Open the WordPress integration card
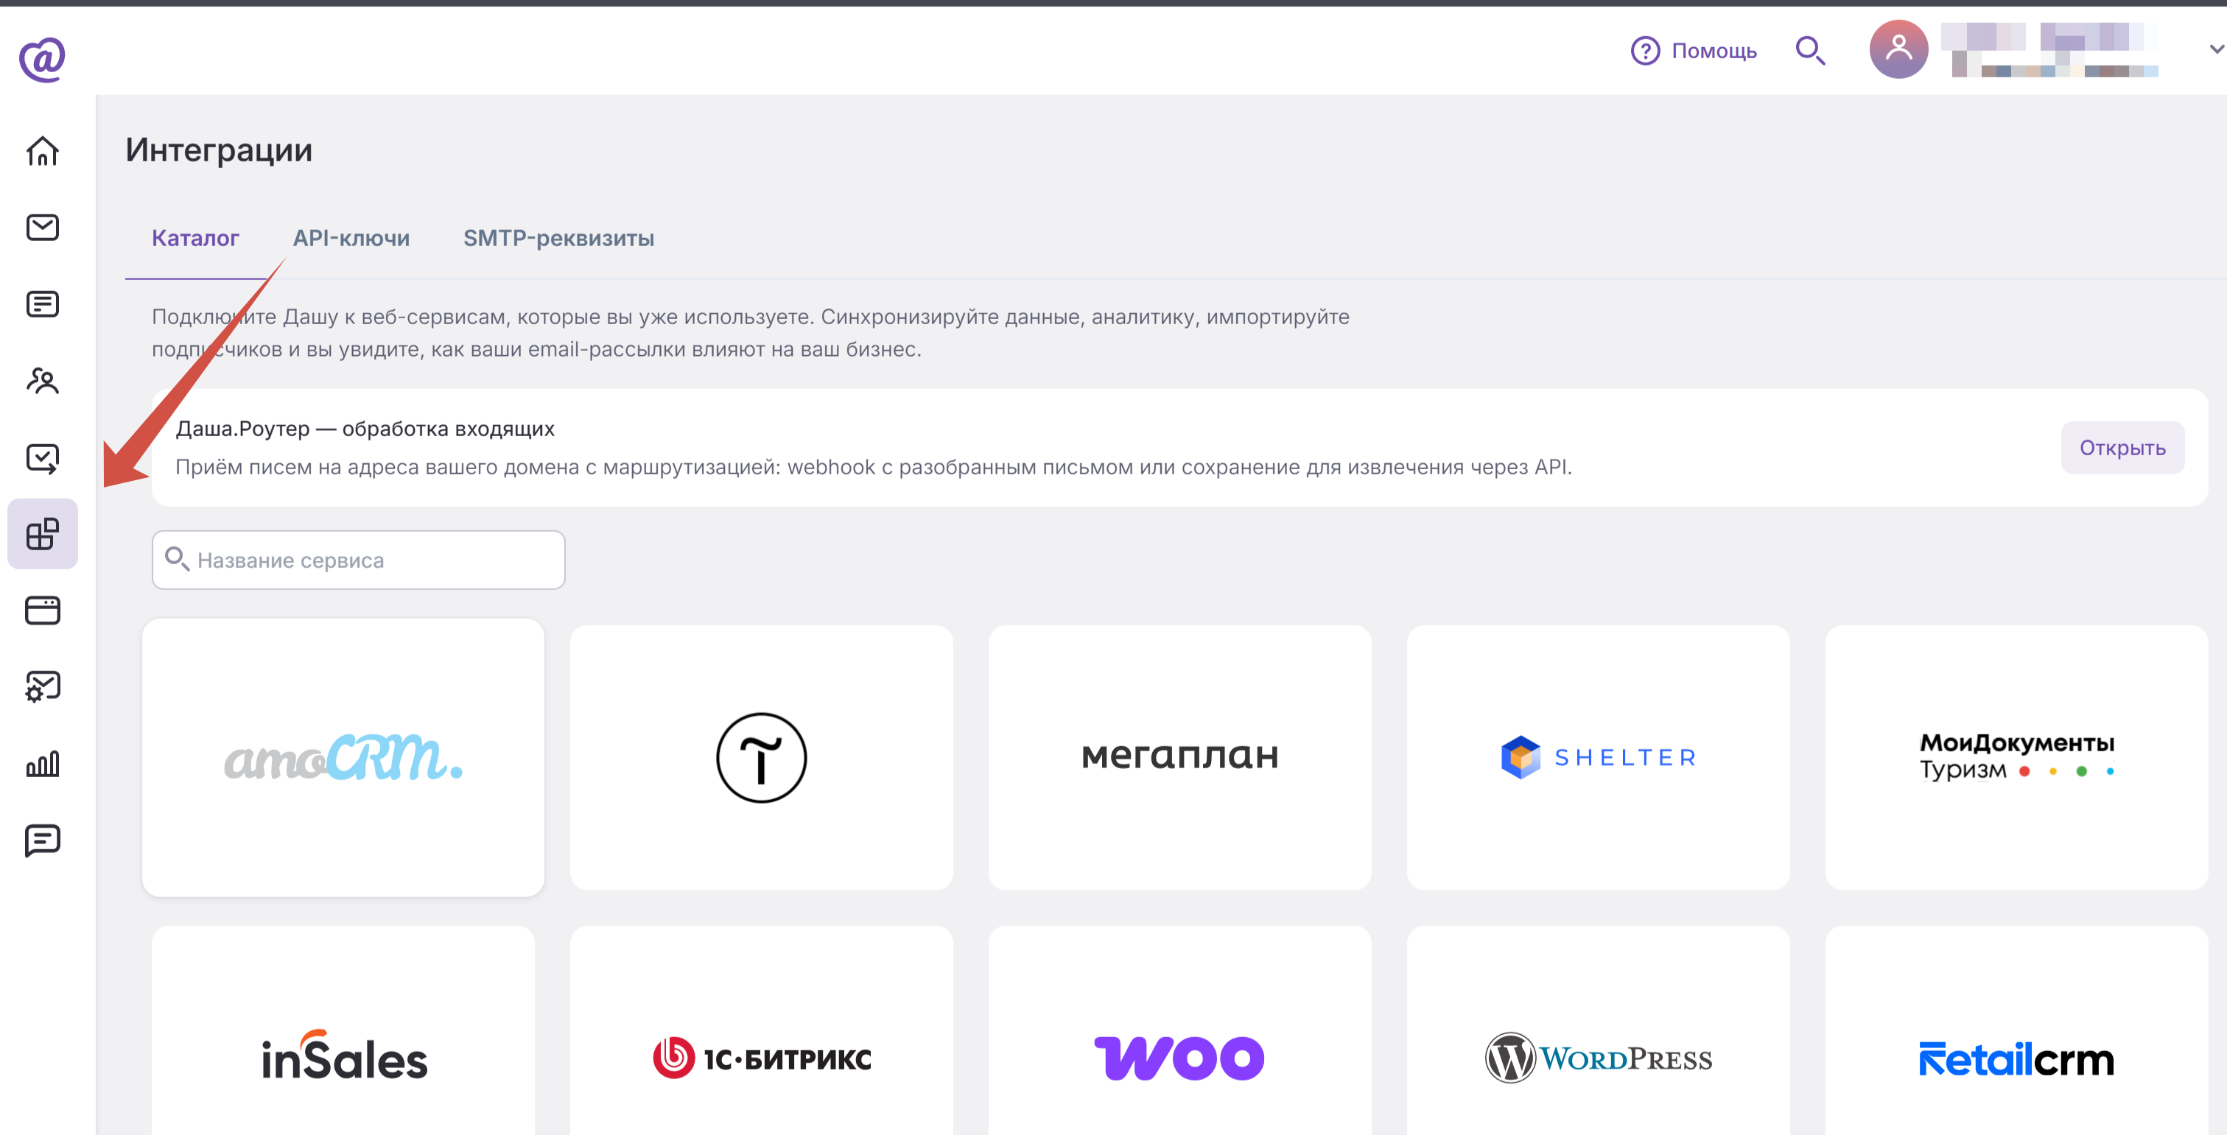This screenshot has height=1135, width=2227. [x=1598, y=1030]
